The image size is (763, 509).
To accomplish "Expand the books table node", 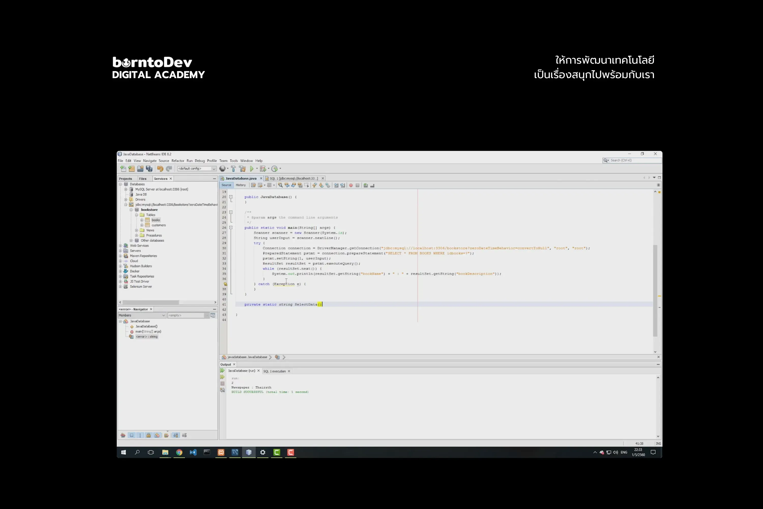I will pos(142,220).
